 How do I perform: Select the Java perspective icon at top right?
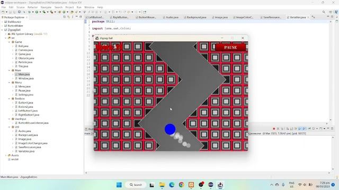click(x=336, y=12)
